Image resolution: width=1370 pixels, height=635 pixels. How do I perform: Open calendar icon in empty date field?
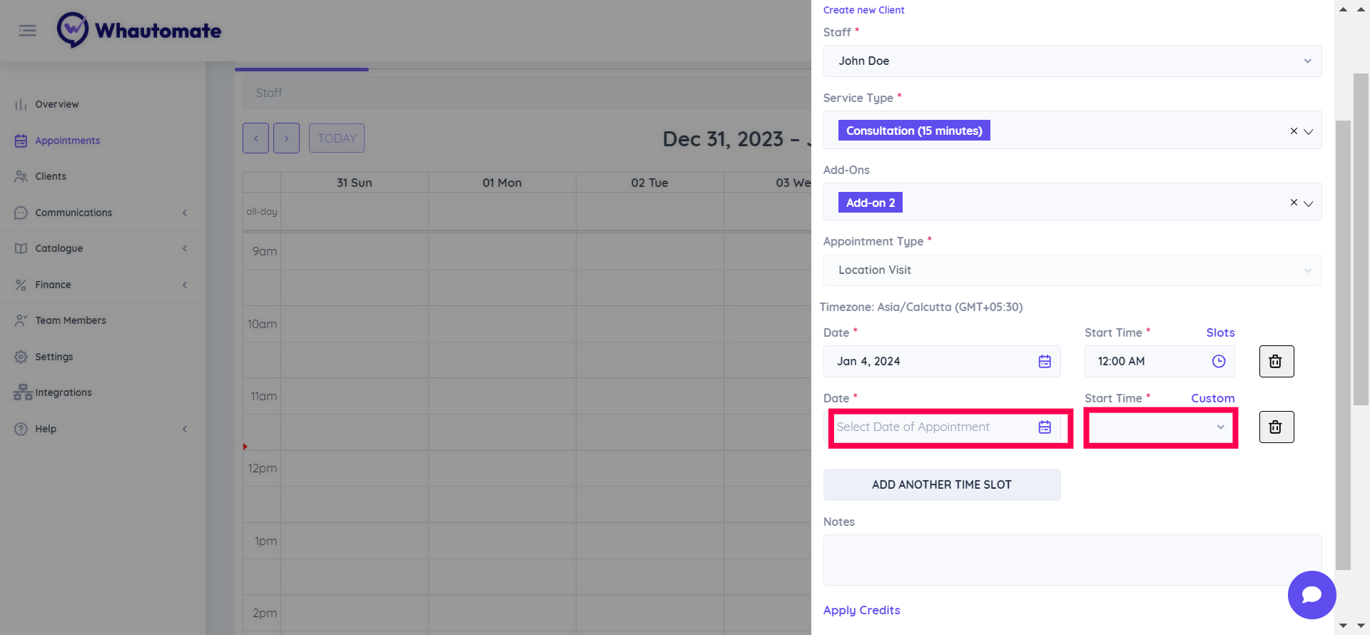coord(1045,427)
